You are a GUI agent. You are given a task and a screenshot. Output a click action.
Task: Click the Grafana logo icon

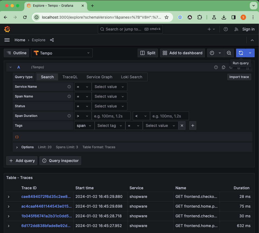click(x=7, y=29)
